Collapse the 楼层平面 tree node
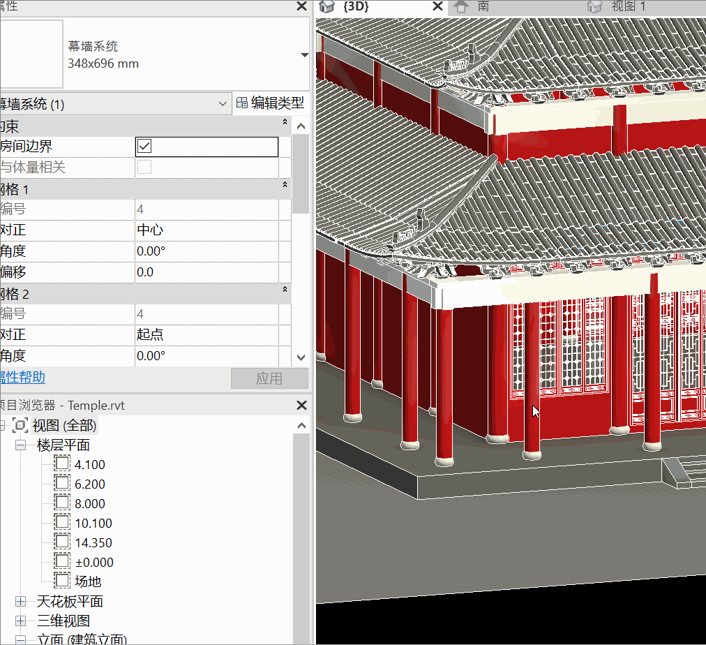 click(x=20, y=445)
